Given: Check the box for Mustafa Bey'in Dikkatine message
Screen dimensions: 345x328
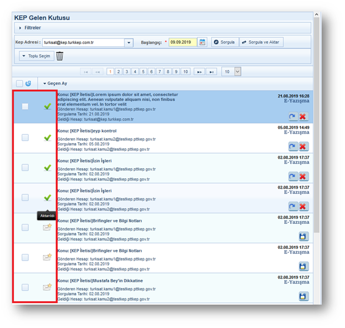Looking at the screenshot, I should tap(25, 287).
